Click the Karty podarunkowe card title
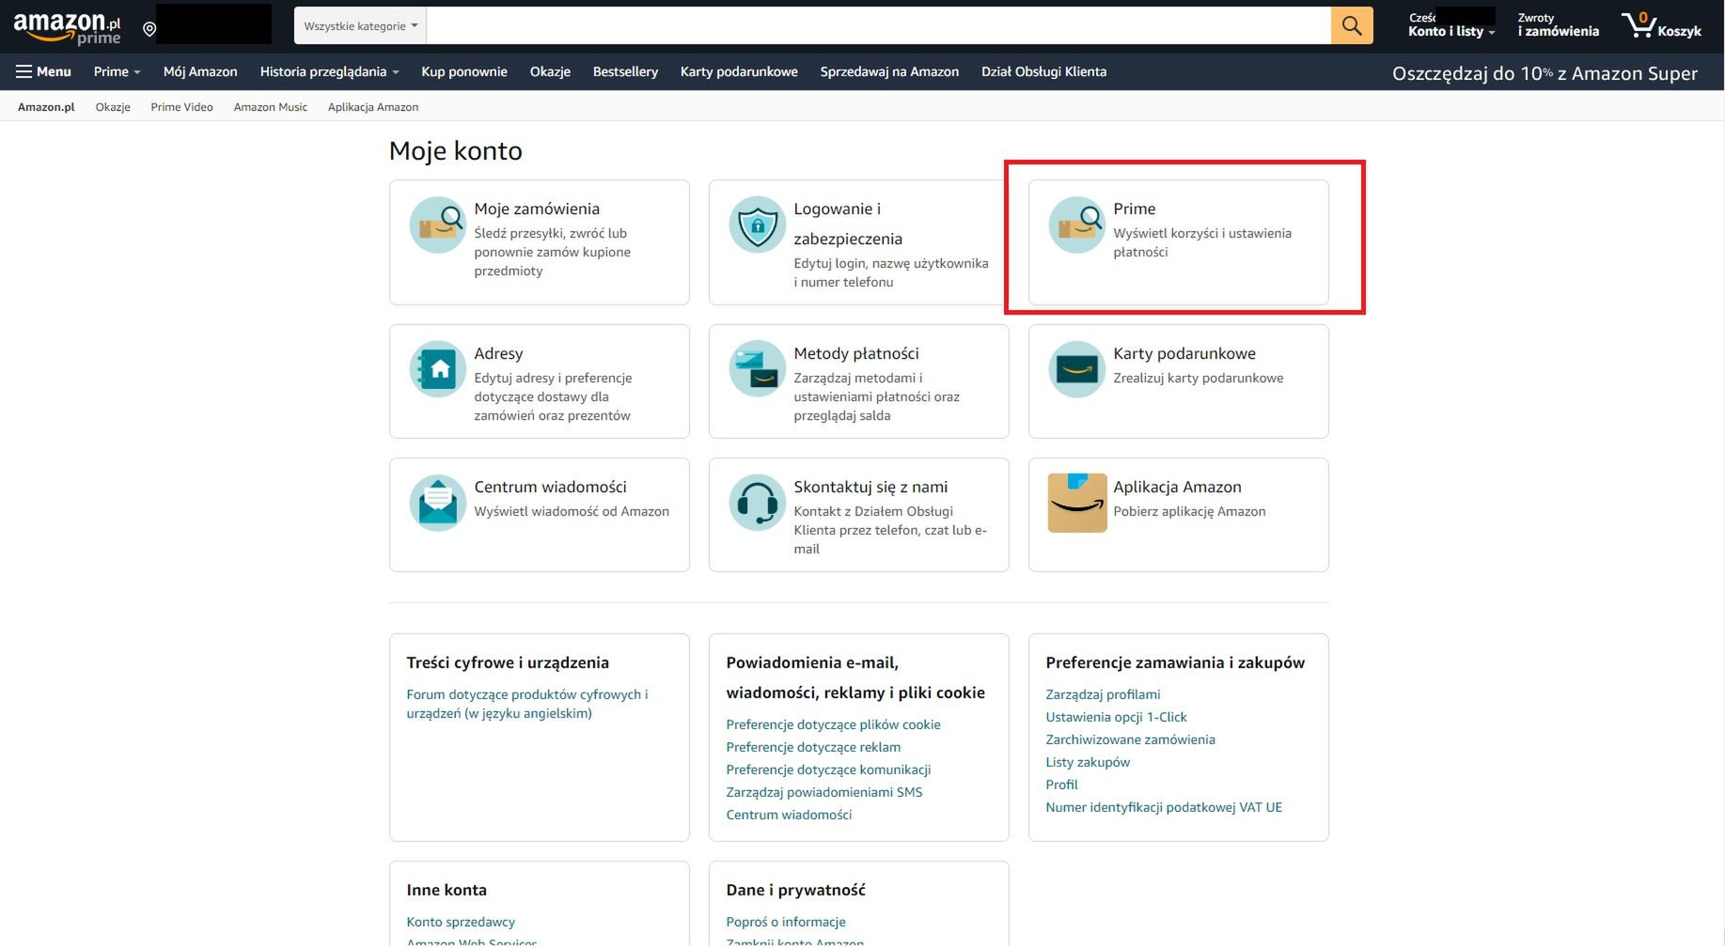Screen dimensions: 1725x948 [x=1184, y=353]
